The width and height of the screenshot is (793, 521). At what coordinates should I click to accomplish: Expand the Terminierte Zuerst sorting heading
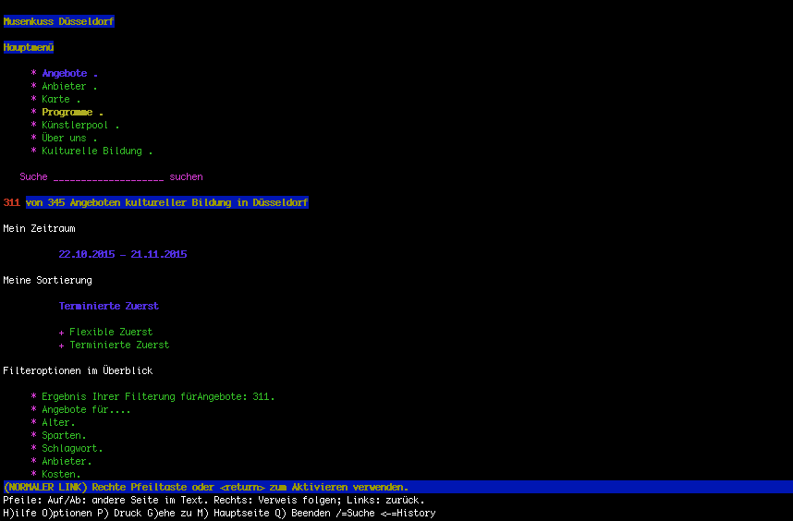[x=108, y=306]
